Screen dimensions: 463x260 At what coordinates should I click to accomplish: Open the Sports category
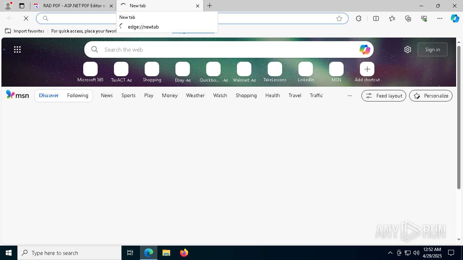[x=128, y=95]
